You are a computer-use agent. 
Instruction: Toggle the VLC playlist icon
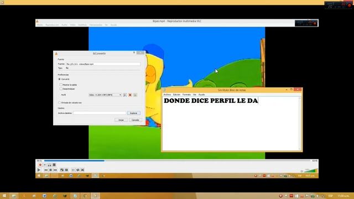point(73,170)
